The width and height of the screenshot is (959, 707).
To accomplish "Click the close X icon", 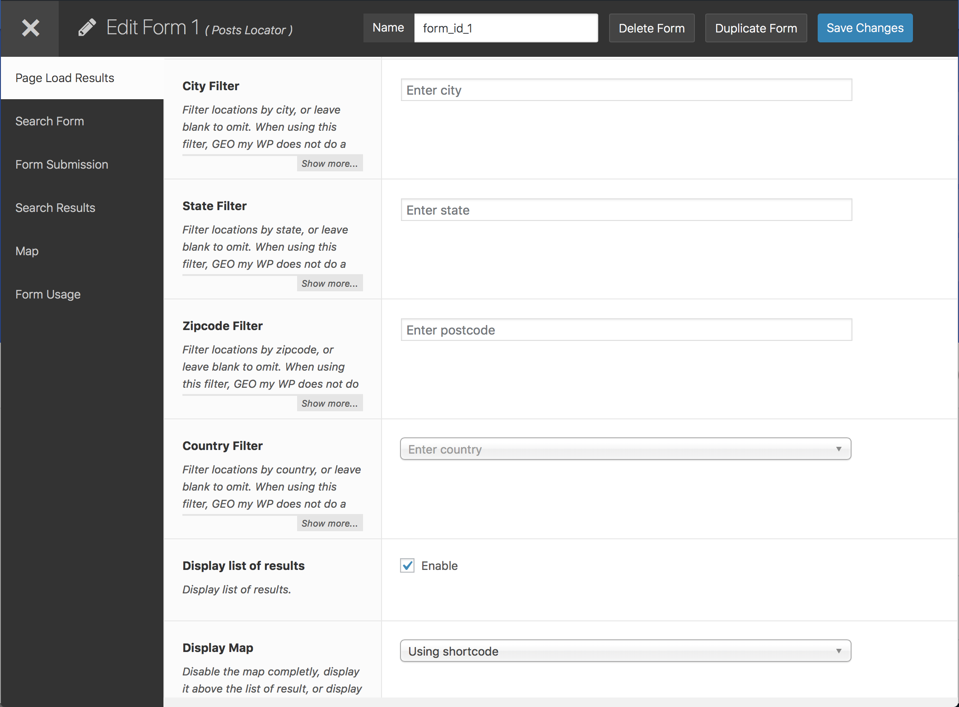I will click(x=29, y=28).
